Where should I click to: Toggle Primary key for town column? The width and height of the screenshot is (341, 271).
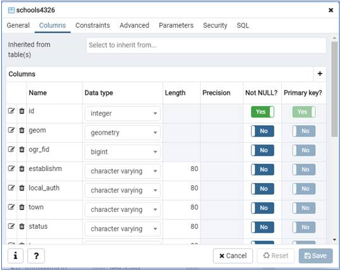pos(304,208)
